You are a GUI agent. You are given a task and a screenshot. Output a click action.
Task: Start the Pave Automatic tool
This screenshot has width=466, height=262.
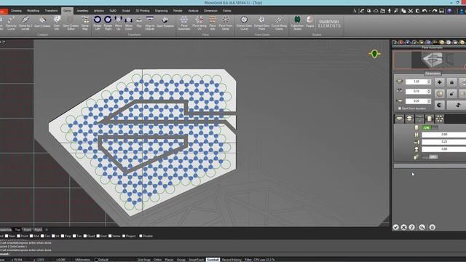click(184, 23)
